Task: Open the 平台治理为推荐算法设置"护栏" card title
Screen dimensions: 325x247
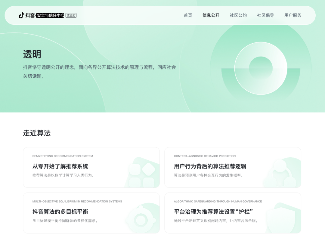Action: [213, 211]
